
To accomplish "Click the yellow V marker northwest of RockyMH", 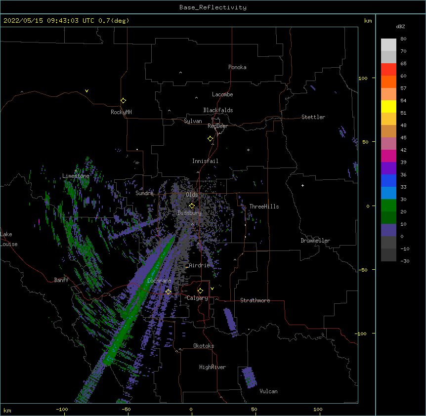I will click(x=86, y=91).
